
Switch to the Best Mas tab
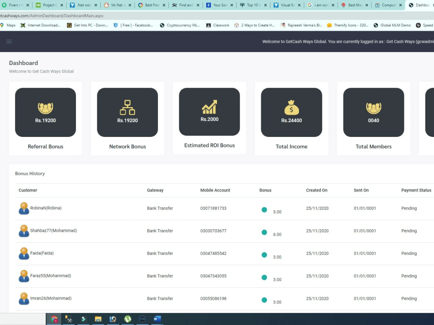[x=354, y=5]
